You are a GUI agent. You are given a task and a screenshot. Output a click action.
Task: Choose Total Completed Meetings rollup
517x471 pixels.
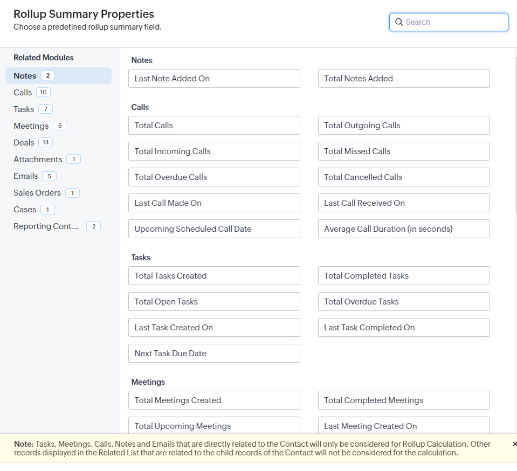click(403, 400)
